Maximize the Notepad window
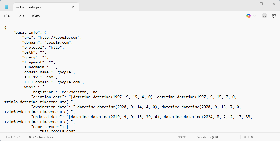This screenshot has height=141, width=280. [261, 4]
